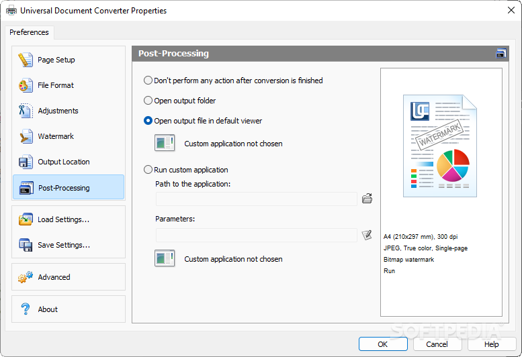522x357 pixels.
Task: Click the Post-Processing window icon in sidebar
Action: point(26,188)
